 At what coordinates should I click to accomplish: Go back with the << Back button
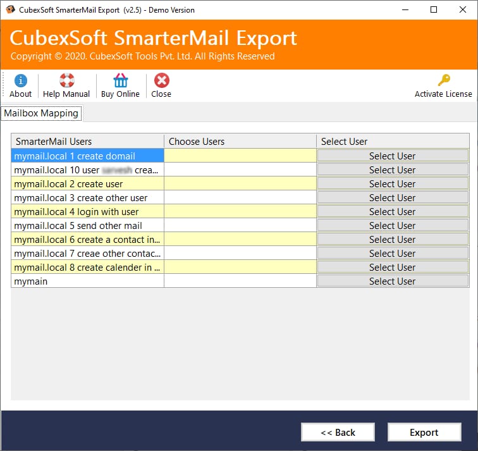click(x=338, y=432)
